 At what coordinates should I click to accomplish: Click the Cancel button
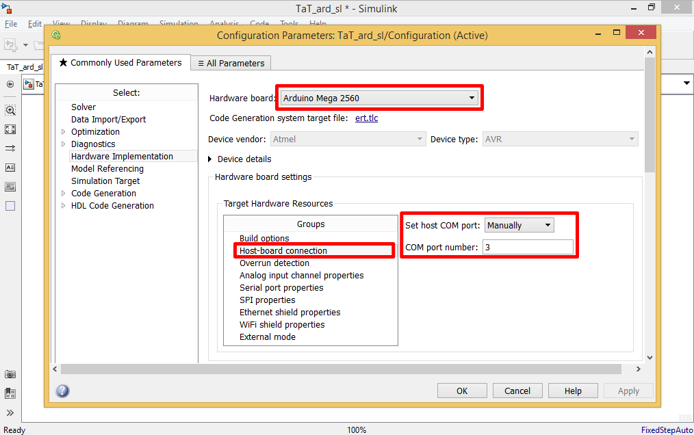[x=517, y=391]
